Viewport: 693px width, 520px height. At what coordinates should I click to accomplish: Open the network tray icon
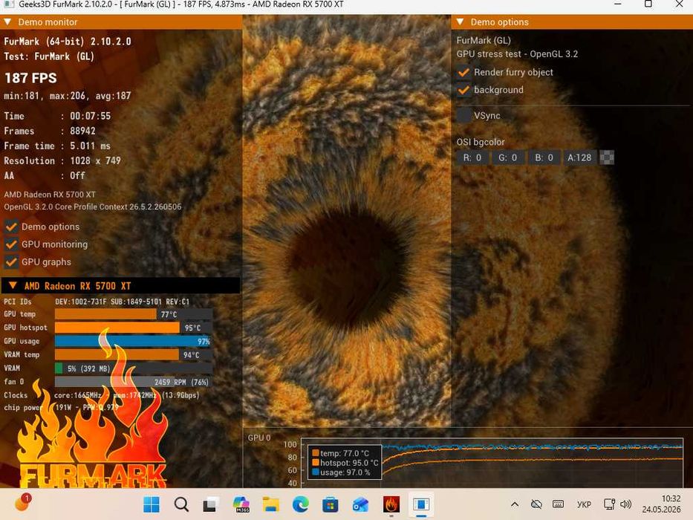610,504
